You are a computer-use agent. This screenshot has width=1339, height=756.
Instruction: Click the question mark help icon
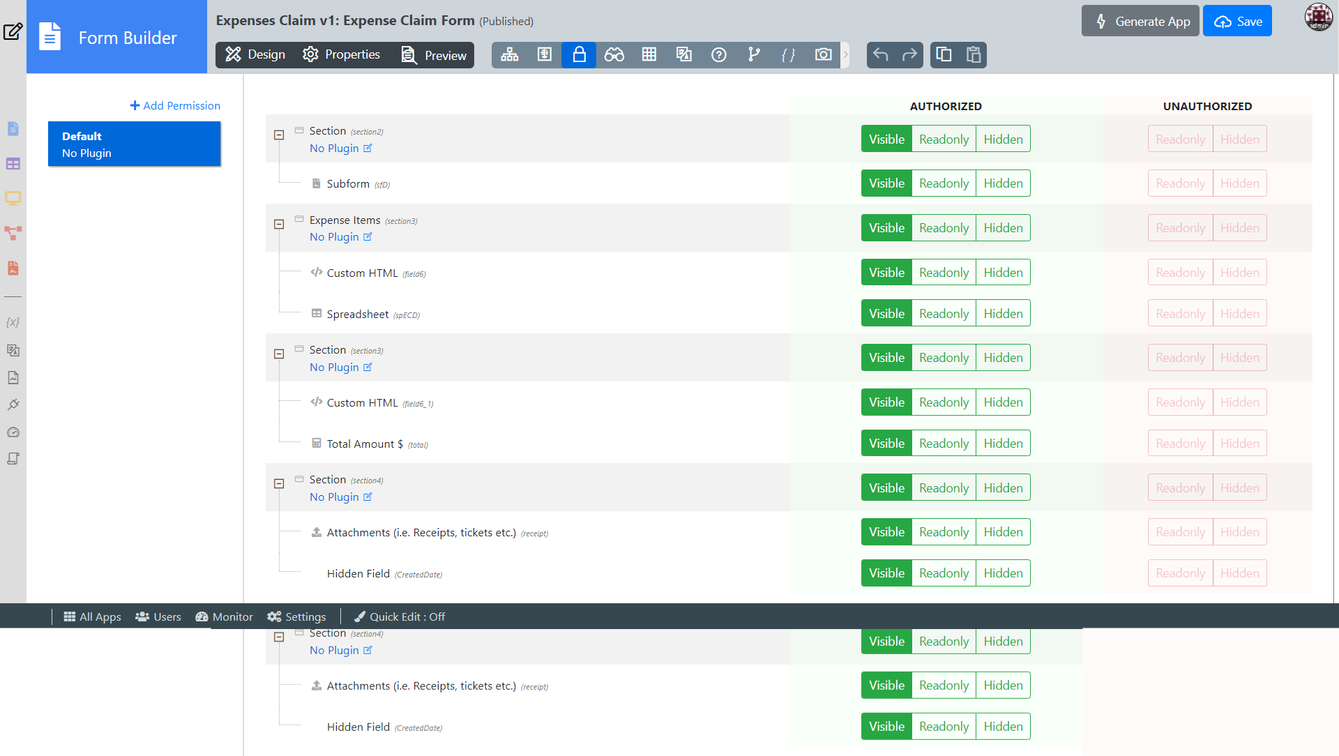tap(718, 54)
